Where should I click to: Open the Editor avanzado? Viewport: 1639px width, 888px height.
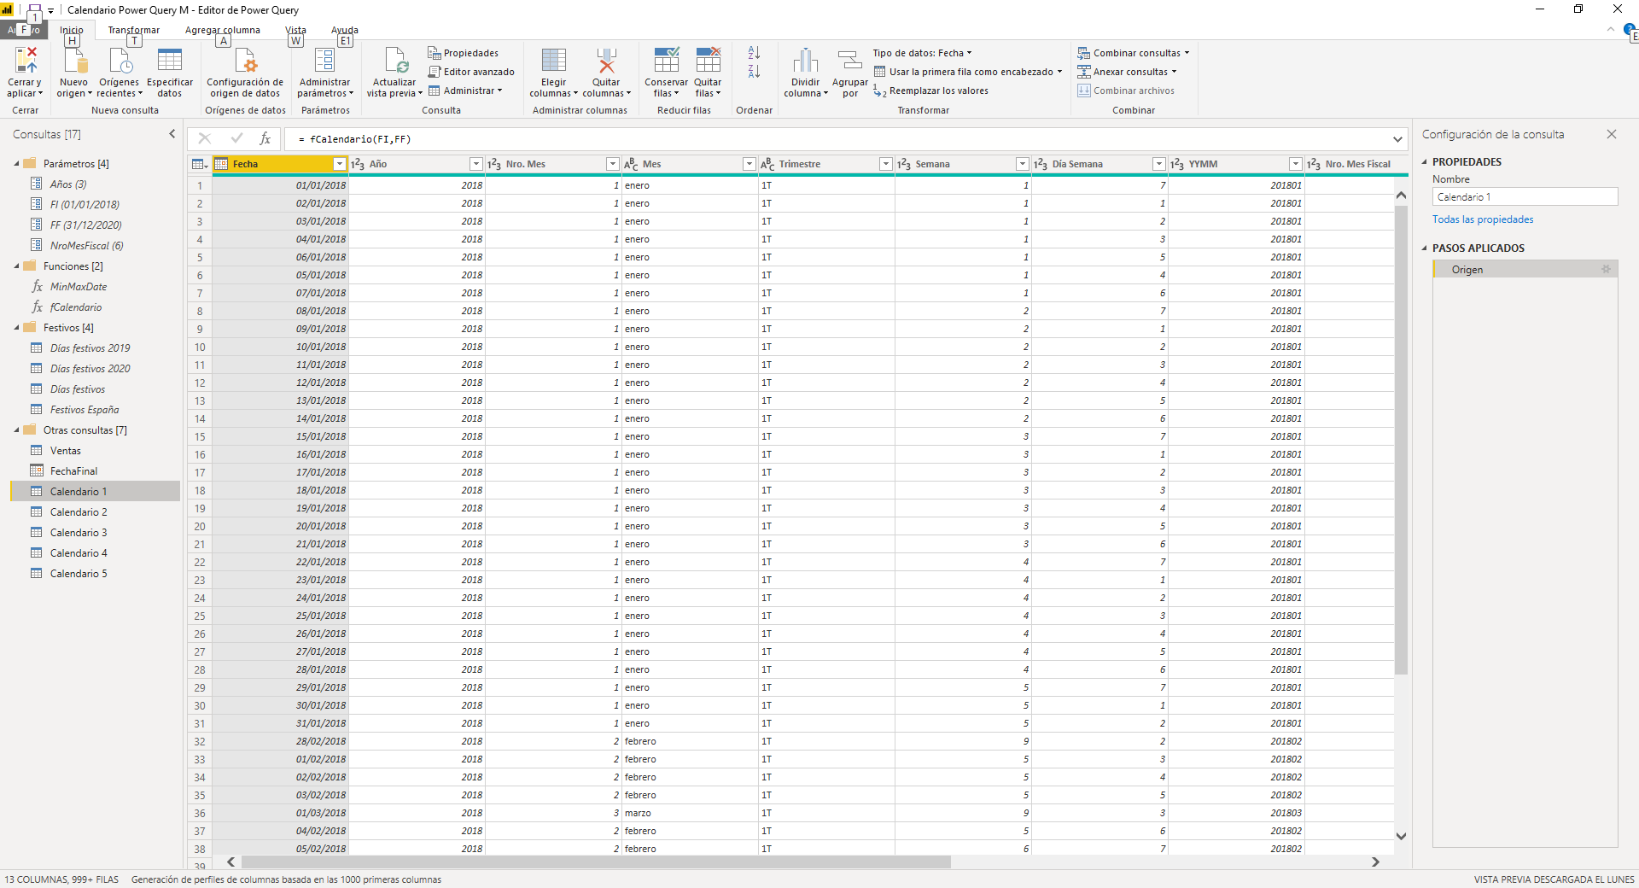pyautogui.click(x=471, y=72)
